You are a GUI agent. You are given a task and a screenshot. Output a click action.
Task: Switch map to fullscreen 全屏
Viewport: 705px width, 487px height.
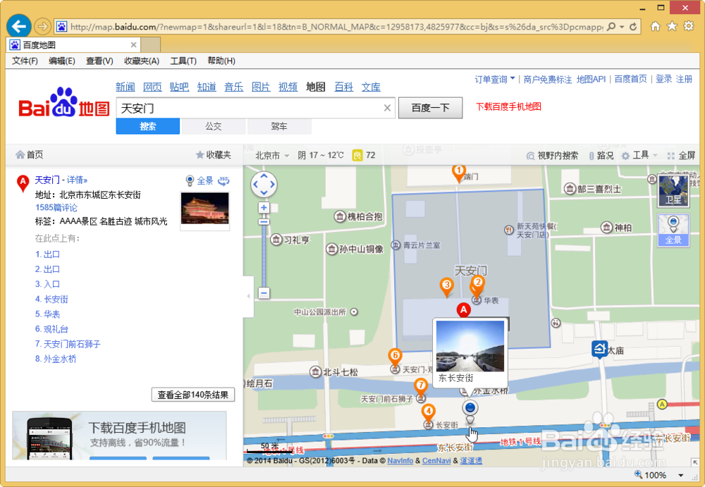pos(682,156)
